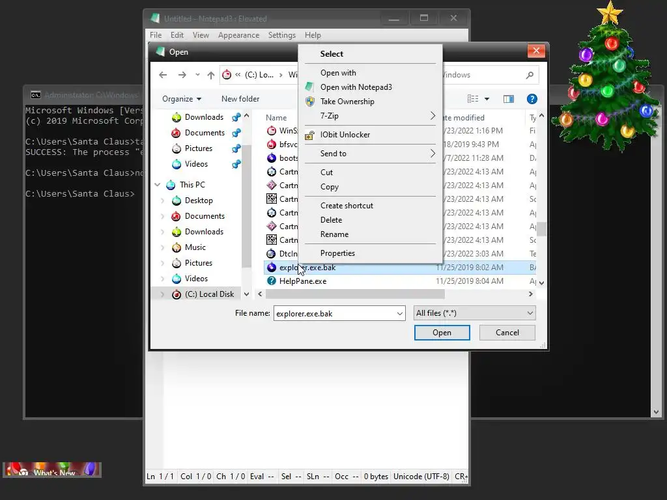Click the IObit Unlocker padlock icon

point(309,135)
